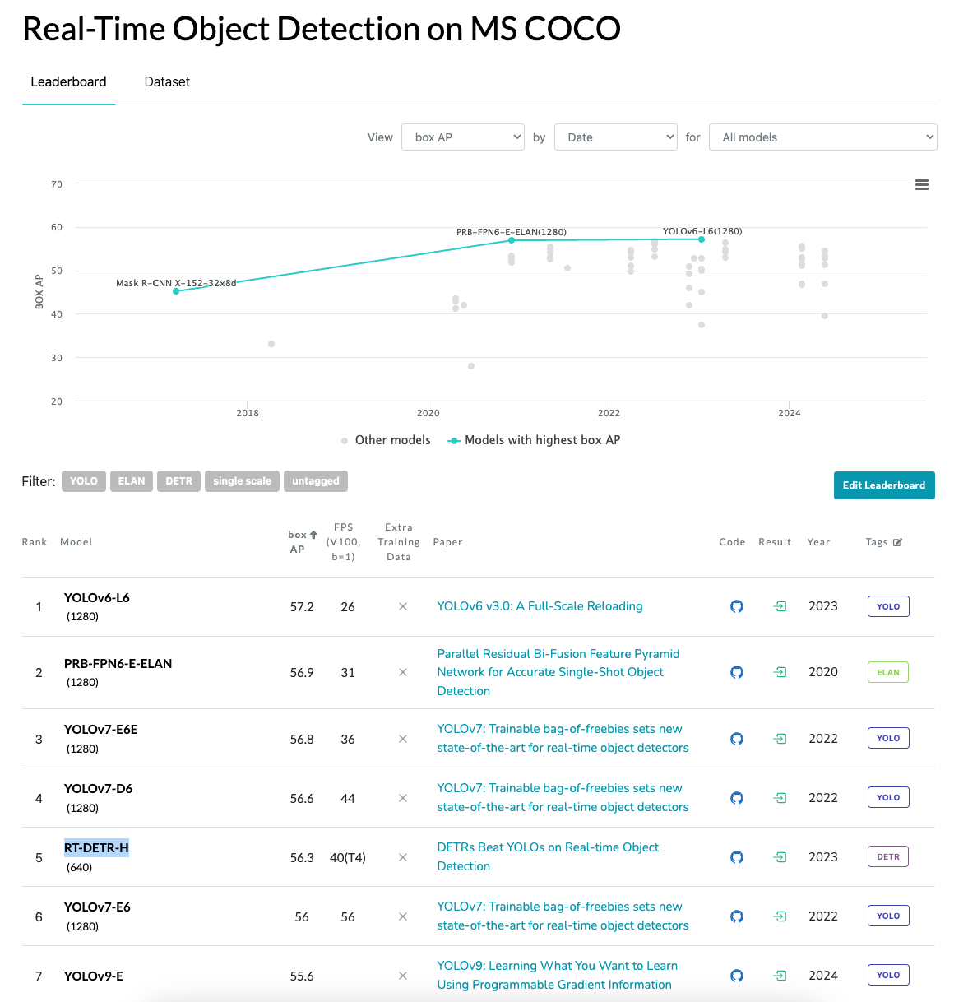The image size is (968, 1002).
Task: Open GitHub code icon for RT-DETR-H
Action: coord(737,857)
